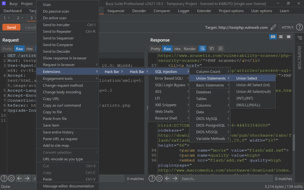
Task: Go to previous request match arrow
Action: 20,178
